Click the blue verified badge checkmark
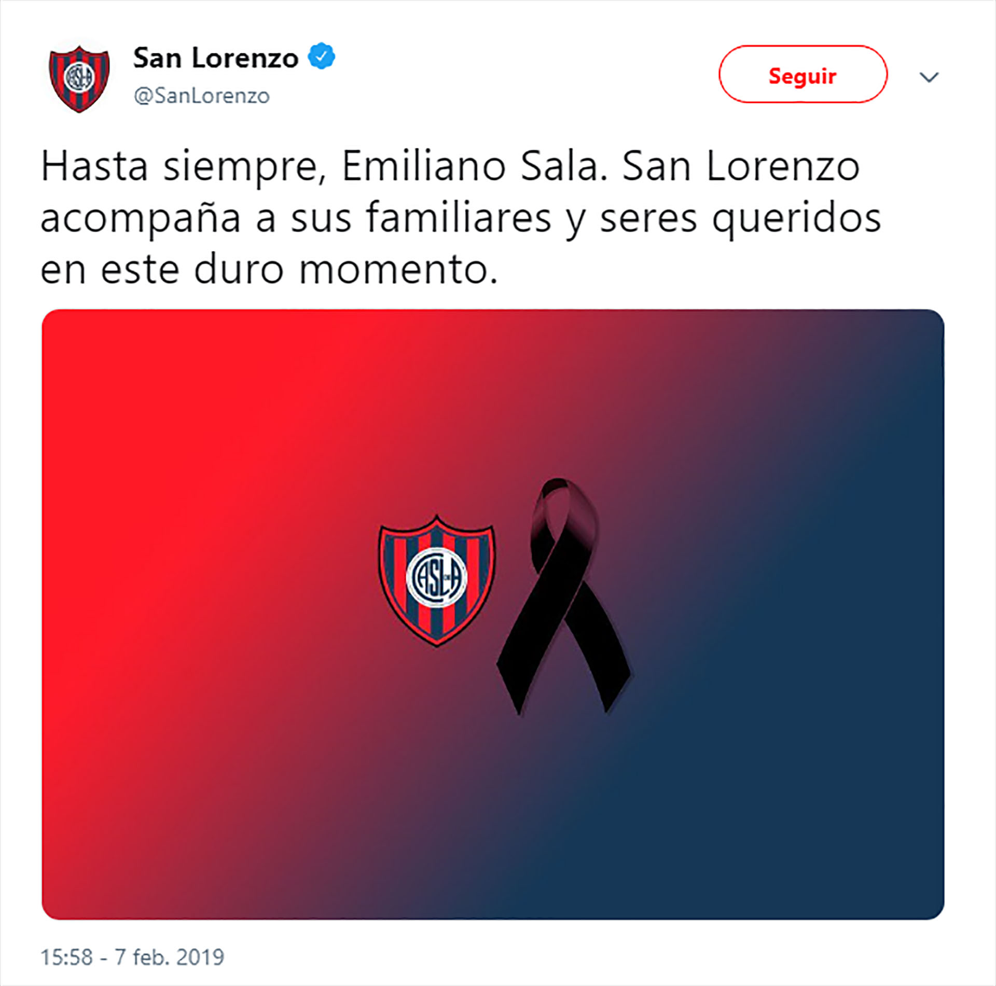 (x=322, y=56)
